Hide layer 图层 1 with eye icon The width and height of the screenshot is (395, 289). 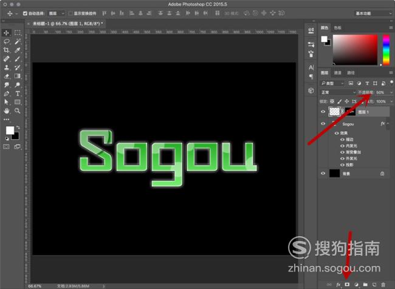(x=323, y=112)
